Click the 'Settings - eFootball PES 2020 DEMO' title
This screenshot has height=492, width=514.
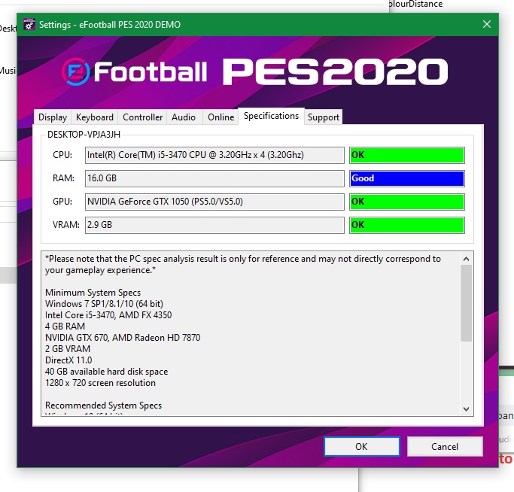(x=110, y=25)
